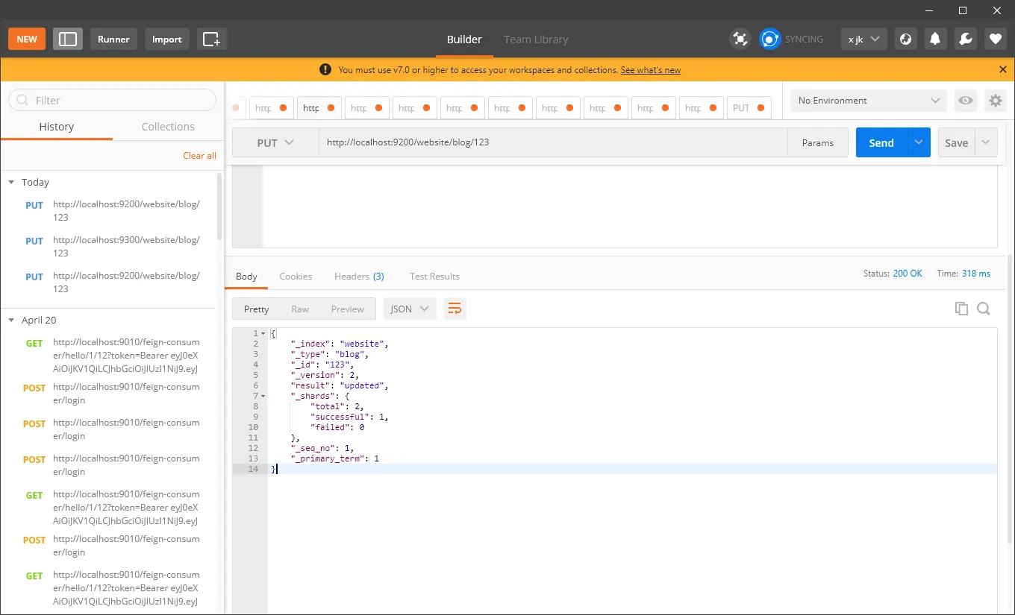Switch response view to Raw
The width and height of the screenshot is (1015, 615).
tap(300, 309)
